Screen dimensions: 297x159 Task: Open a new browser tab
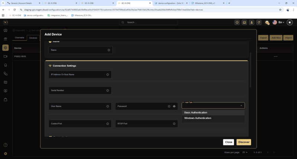tap(229, 3)
